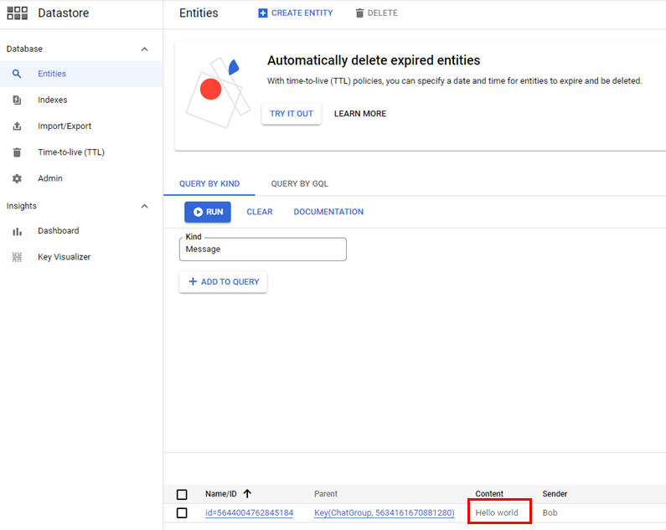Click the Dashboard bar chart icon
The image size is (666, 530).
tap(17, 231)
